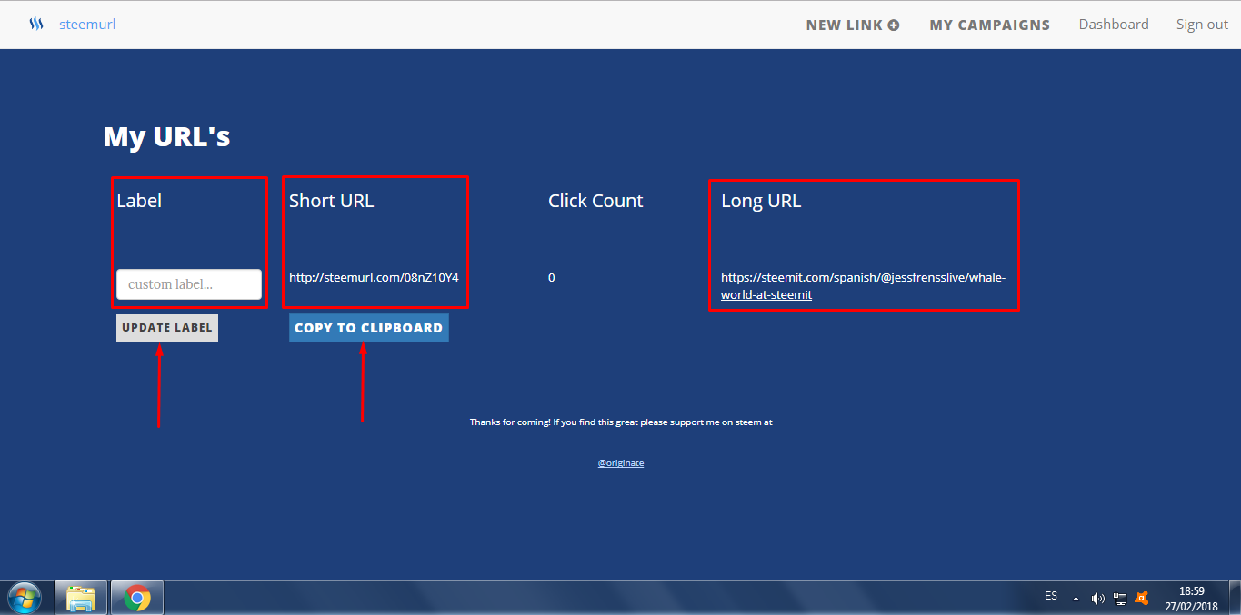Open the network tray icon
This screenshot has height=615, width=1241.
tap(1120, 599)
